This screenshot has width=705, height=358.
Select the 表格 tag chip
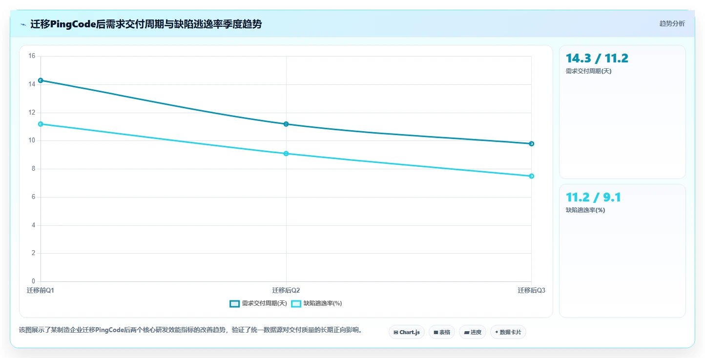(x=442, y=332)
